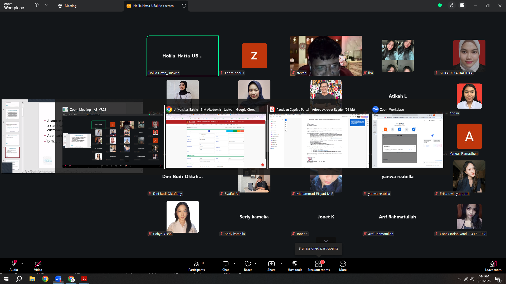Click the Zoom icon in the taskbar
506x284 pixels.
pos(58,279)
